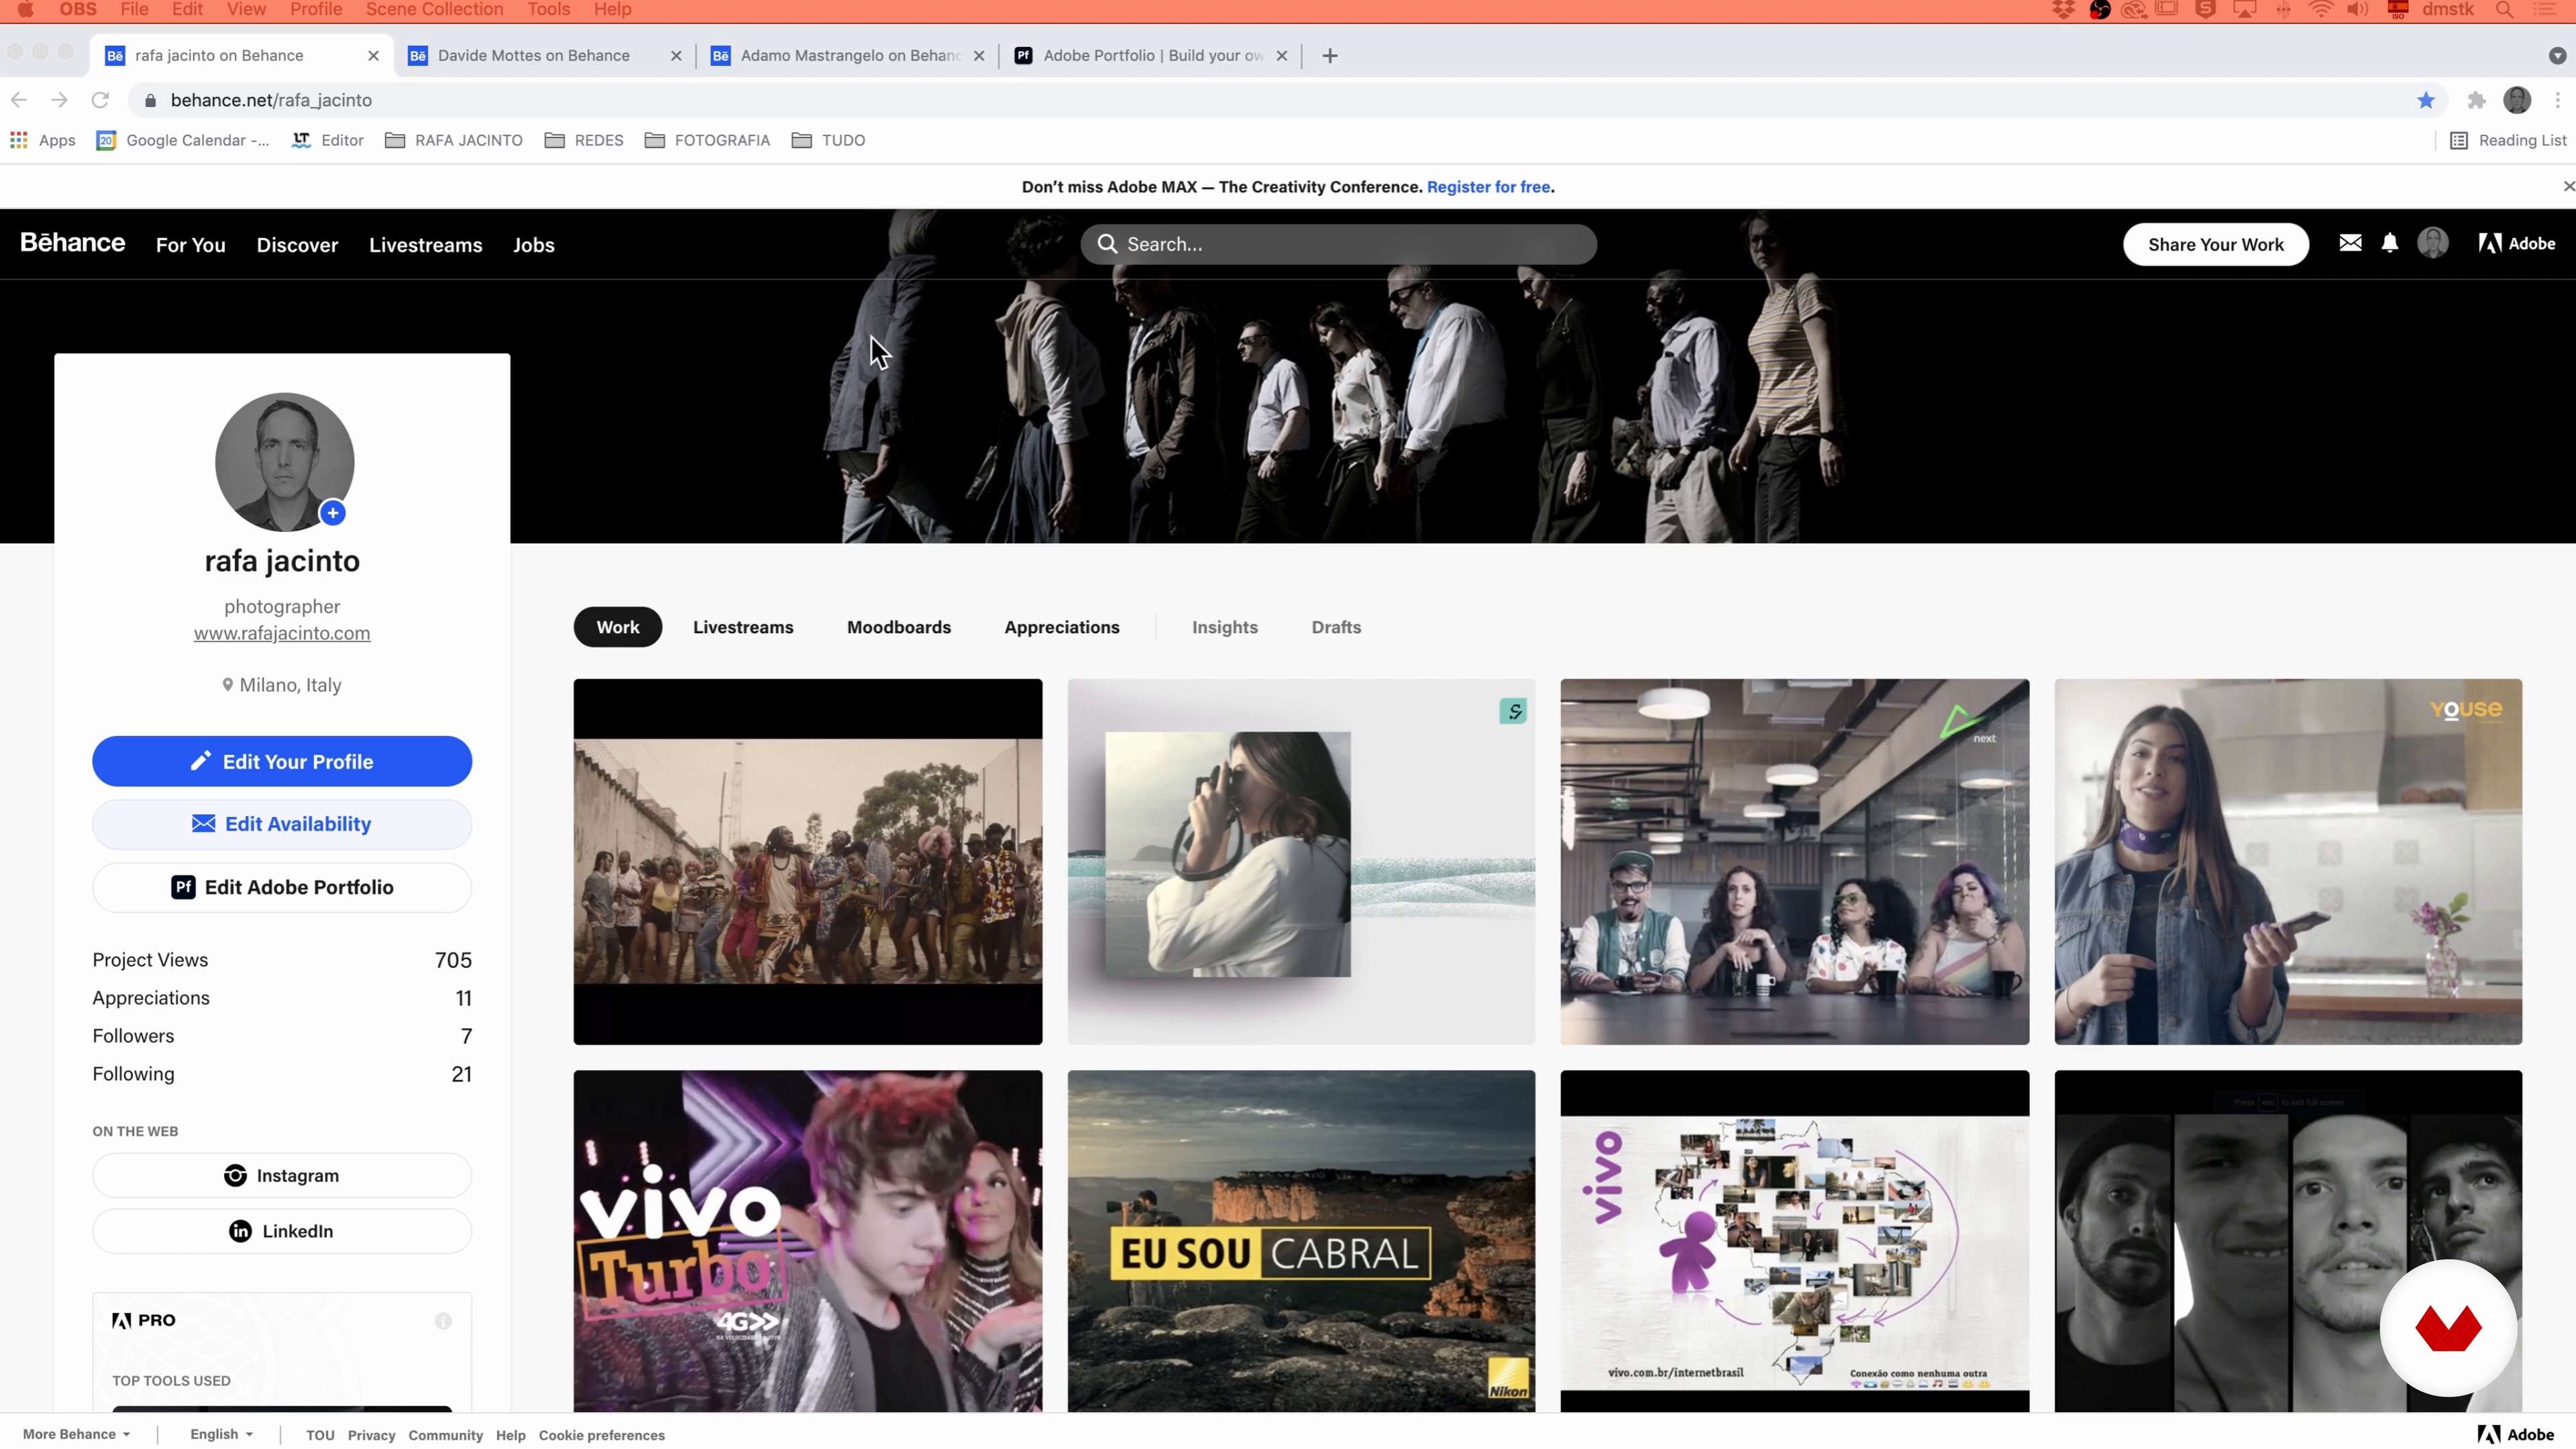The width and height of the screenshot is (2576, 1449).
Task: Open the vivo Turbo project thumbnail
Action: click(807, 1241)
